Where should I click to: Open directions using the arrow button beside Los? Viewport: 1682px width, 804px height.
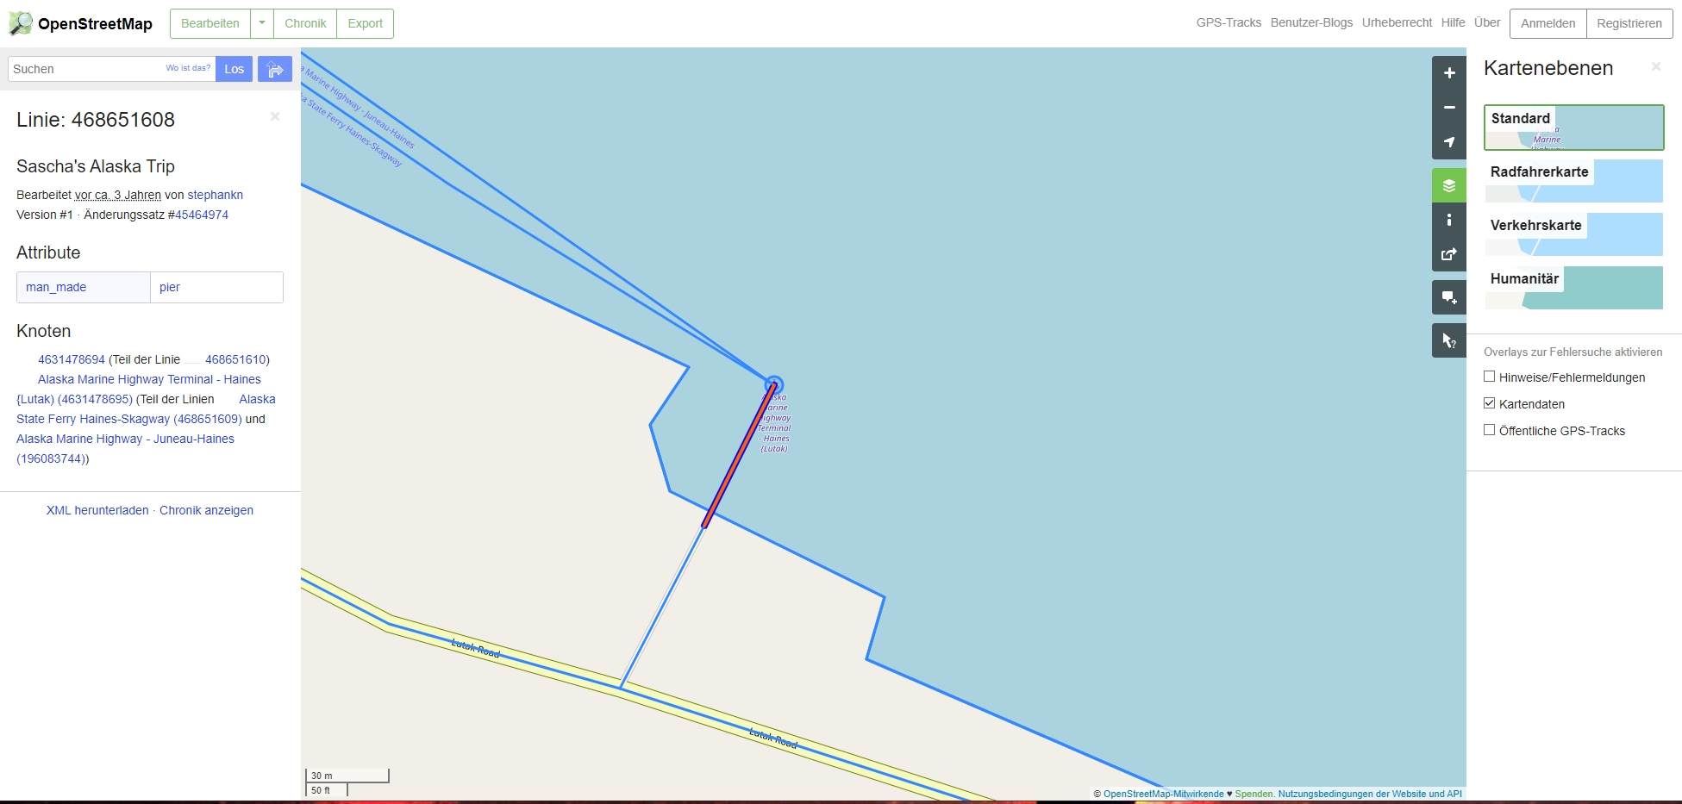(275, 69)
